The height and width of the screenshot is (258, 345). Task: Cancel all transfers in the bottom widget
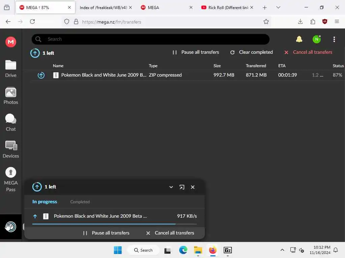tap(170, 233)
